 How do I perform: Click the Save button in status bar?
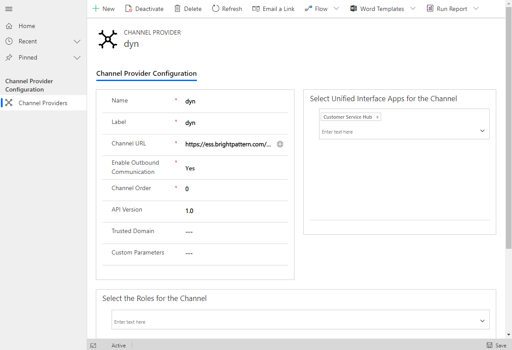point(497,346)
